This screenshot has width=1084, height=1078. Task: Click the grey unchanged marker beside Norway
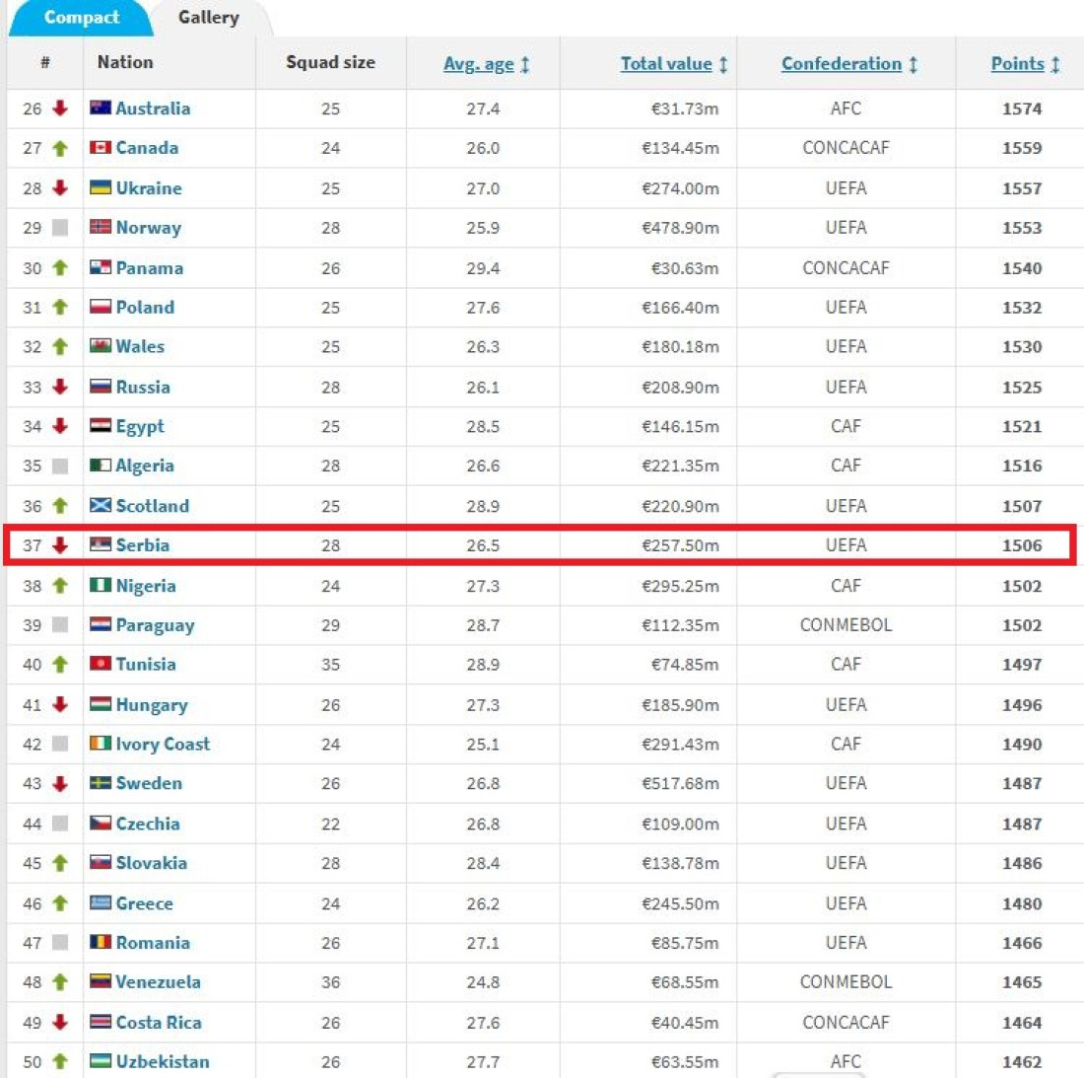(60, 228)
